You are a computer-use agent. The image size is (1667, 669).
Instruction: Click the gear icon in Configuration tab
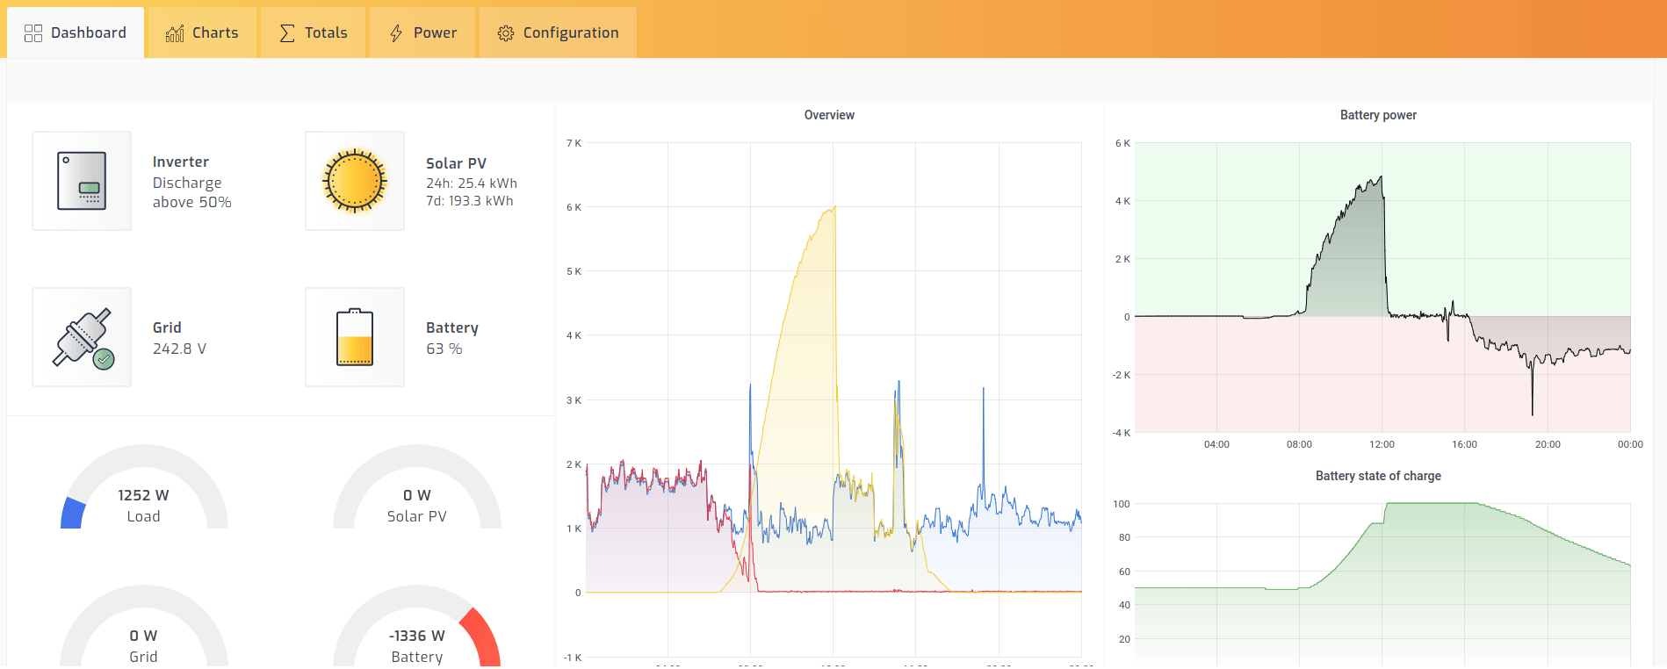click(x=506, y=33)
